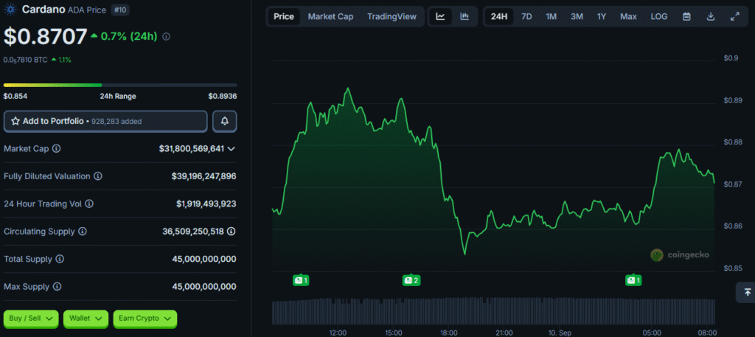755x337 pixels.
Task: Click the $1,919,493,923 trading volume value
Action: point(206,204)
